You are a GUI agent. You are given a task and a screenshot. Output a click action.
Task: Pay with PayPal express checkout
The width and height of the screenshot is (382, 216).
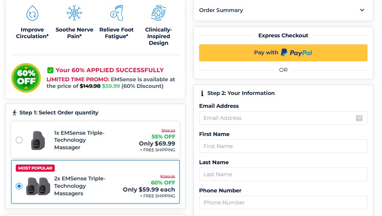pyautogui.click(x=283, y=53)
